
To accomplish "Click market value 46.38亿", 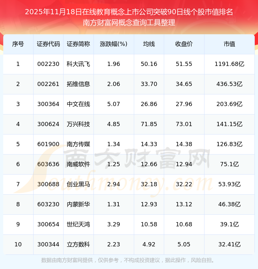I will click(229, 204).
